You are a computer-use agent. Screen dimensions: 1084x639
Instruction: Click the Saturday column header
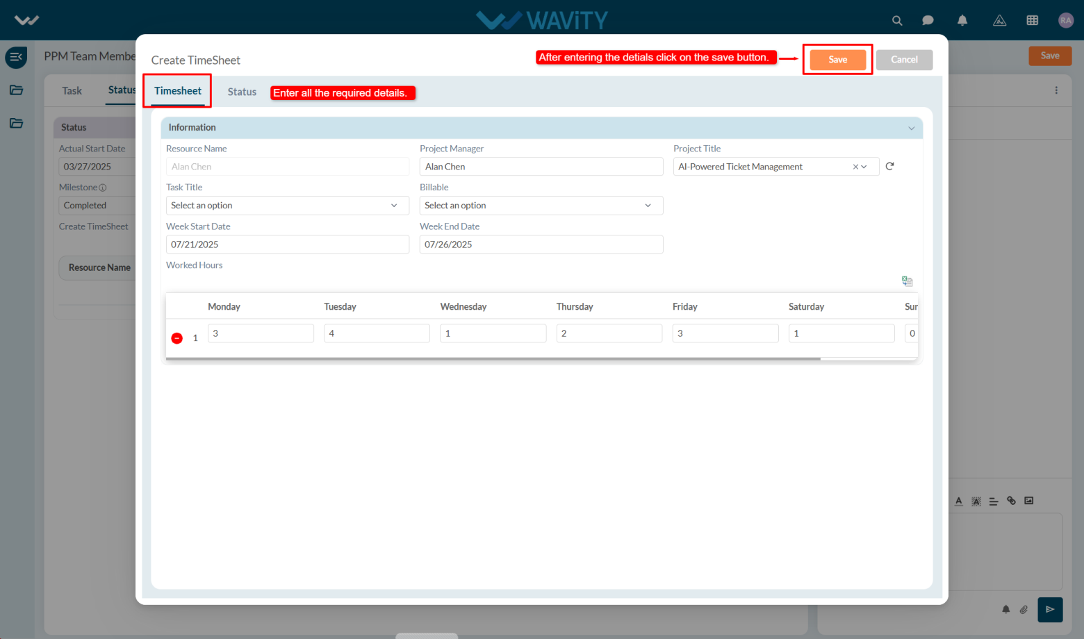coord(806,307)
